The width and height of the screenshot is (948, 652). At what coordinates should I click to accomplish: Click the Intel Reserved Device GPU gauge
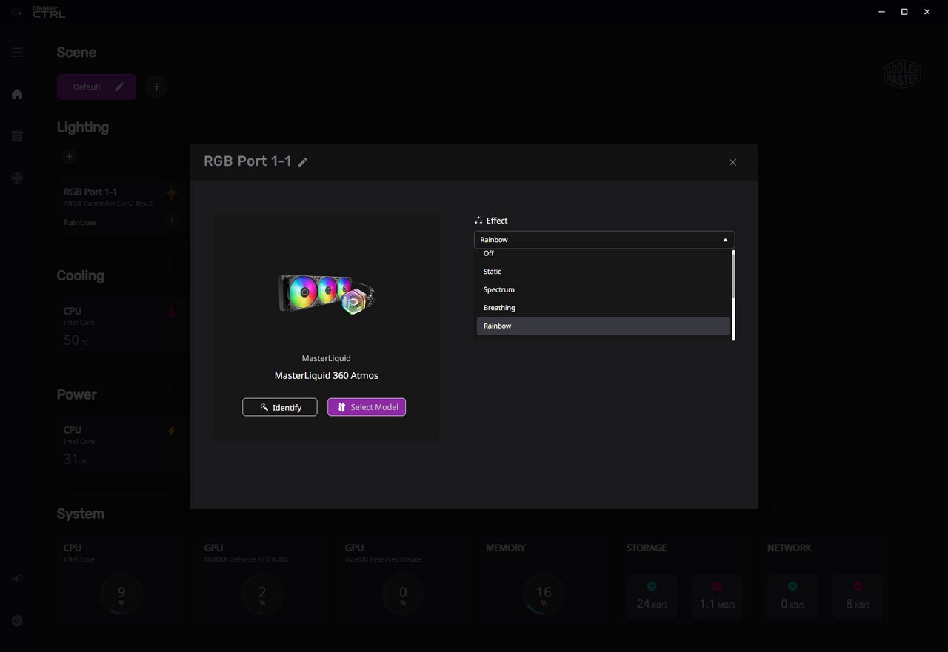point(403,594)
